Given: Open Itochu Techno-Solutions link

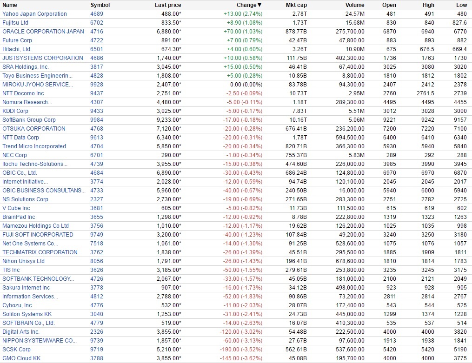Looking at the screenshot, I should click(35, 164).
